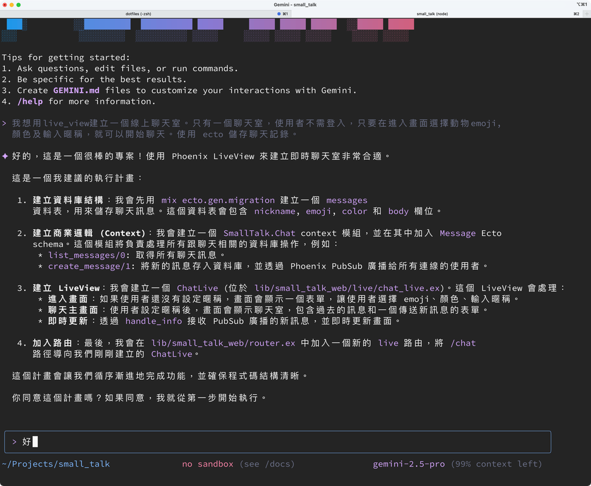591x486 pixels.
Task: Click the 'Tips for getting started:' heading
Action: tap(66, 57)
